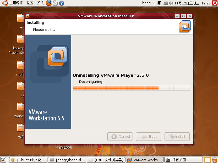Click the 'Installing' heading

[x=35, y=22]
